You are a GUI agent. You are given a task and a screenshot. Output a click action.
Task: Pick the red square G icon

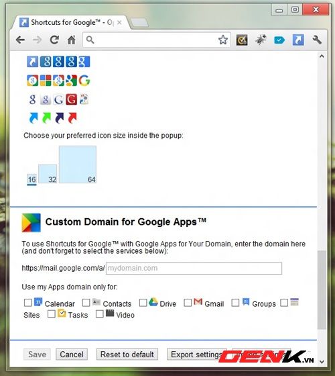click(71, 99)
